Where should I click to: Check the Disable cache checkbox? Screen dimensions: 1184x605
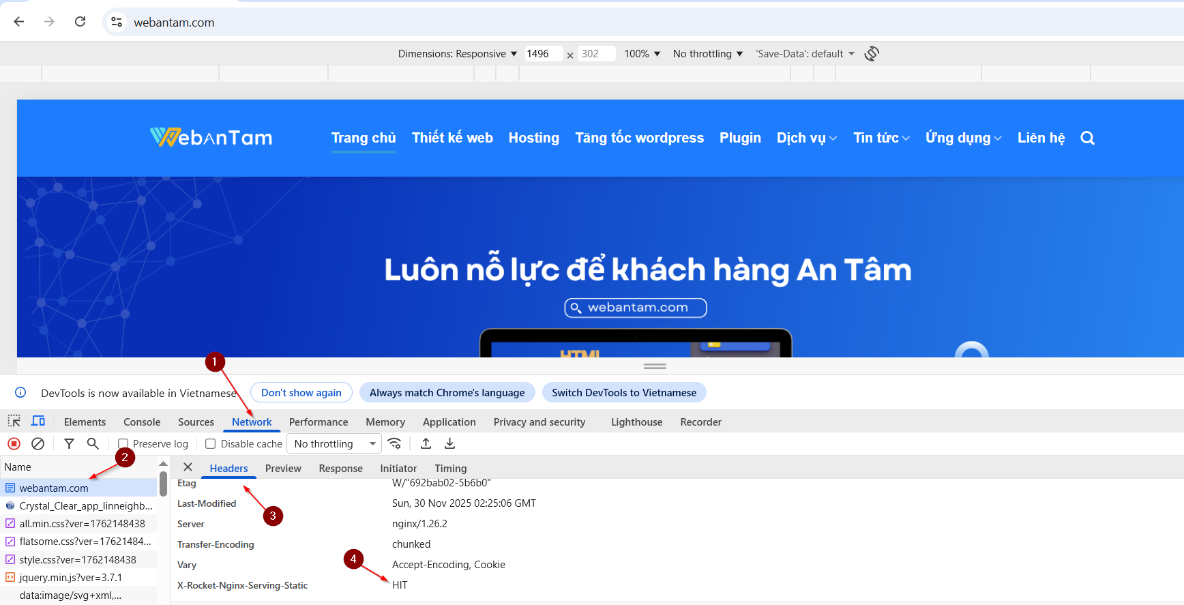click(211, 444)
